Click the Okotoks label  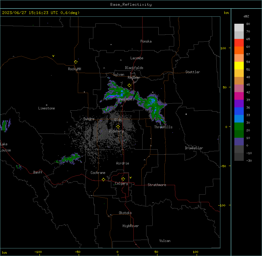[125, 213]
